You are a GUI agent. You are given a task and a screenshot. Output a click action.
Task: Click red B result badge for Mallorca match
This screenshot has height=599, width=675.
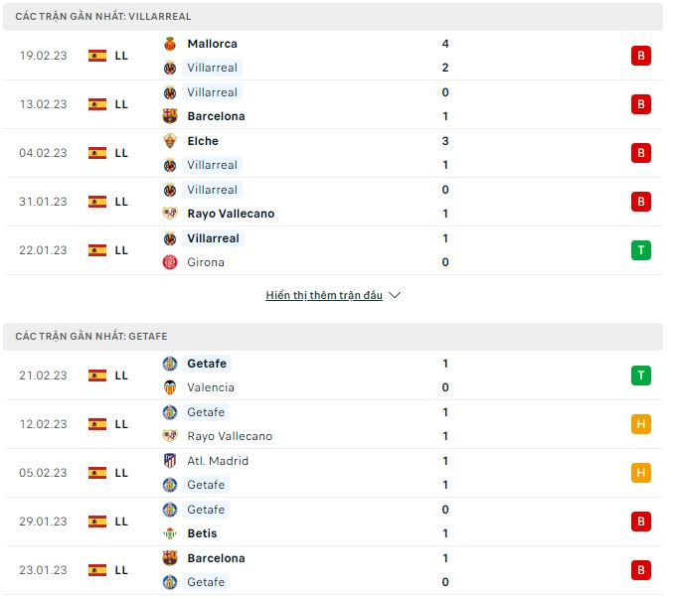[641, 56]
